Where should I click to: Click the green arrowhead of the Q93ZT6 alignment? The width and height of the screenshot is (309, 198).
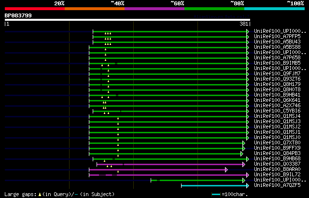click(x=248, y=79)
